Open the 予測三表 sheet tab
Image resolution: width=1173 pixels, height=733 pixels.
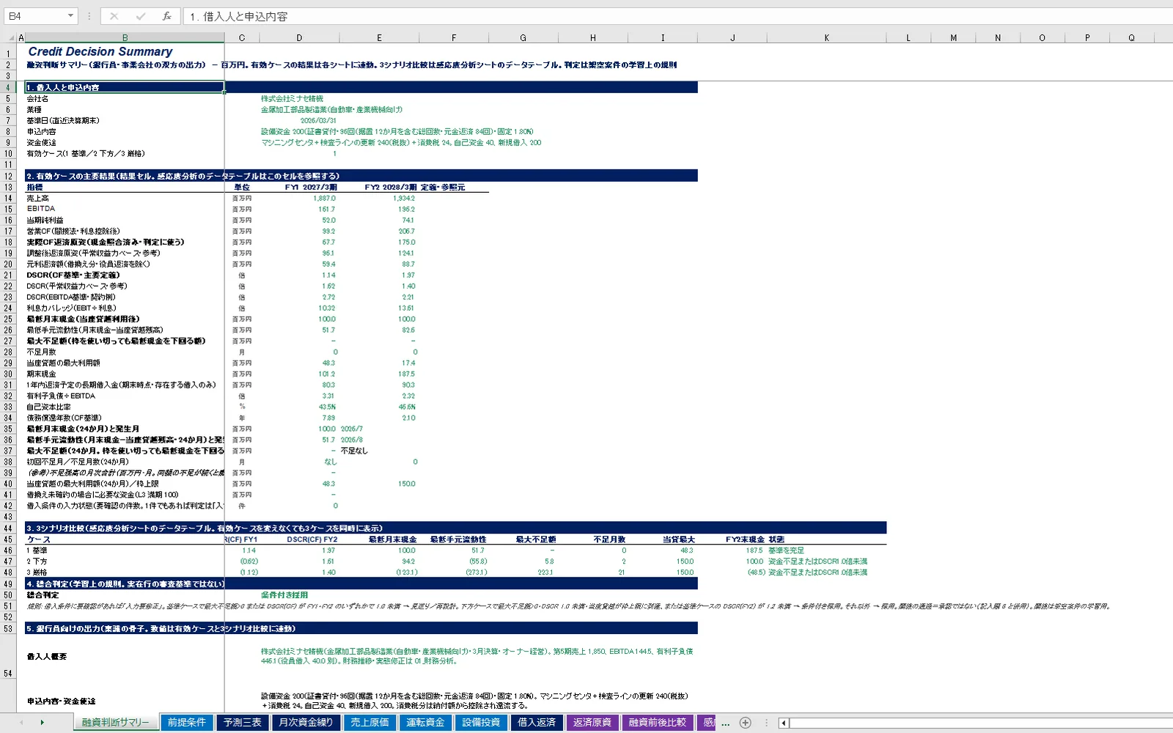click(x=243, y=723)
